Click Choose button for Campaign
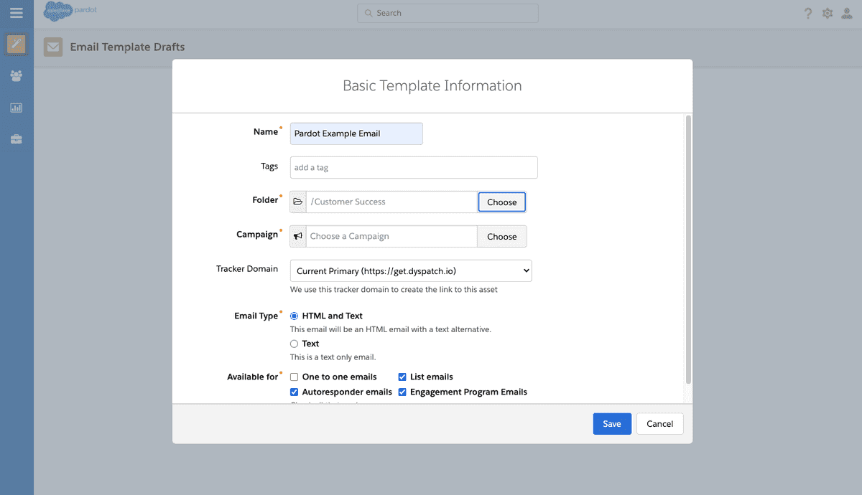This screenshot has width=862, height=495. coord(502,236)
